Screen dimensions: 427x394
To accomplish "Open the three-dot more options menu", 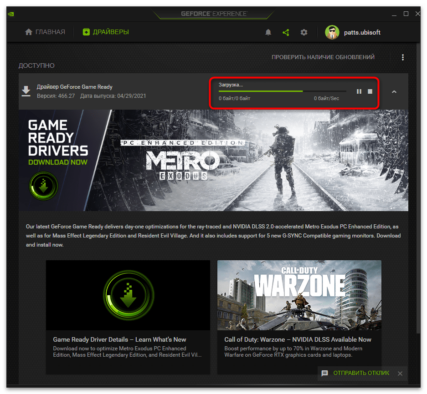I will coord(403,57).
